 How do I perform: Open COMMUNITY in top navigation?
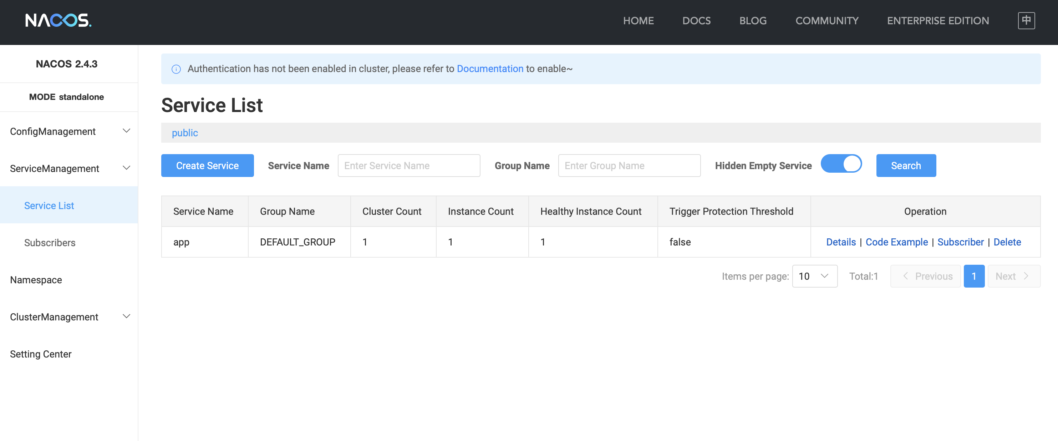(x=827, y=21)
